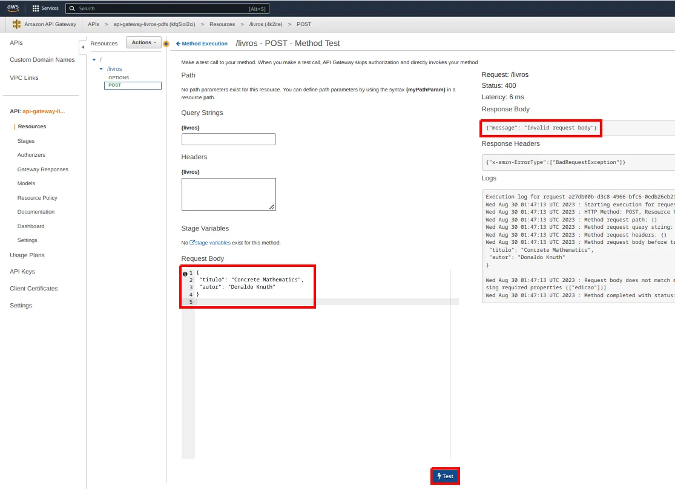This screenshot has width=675, height=489.
Task: Click the Amazon API Gateway service icon
Action: click(x=17, y=24)
